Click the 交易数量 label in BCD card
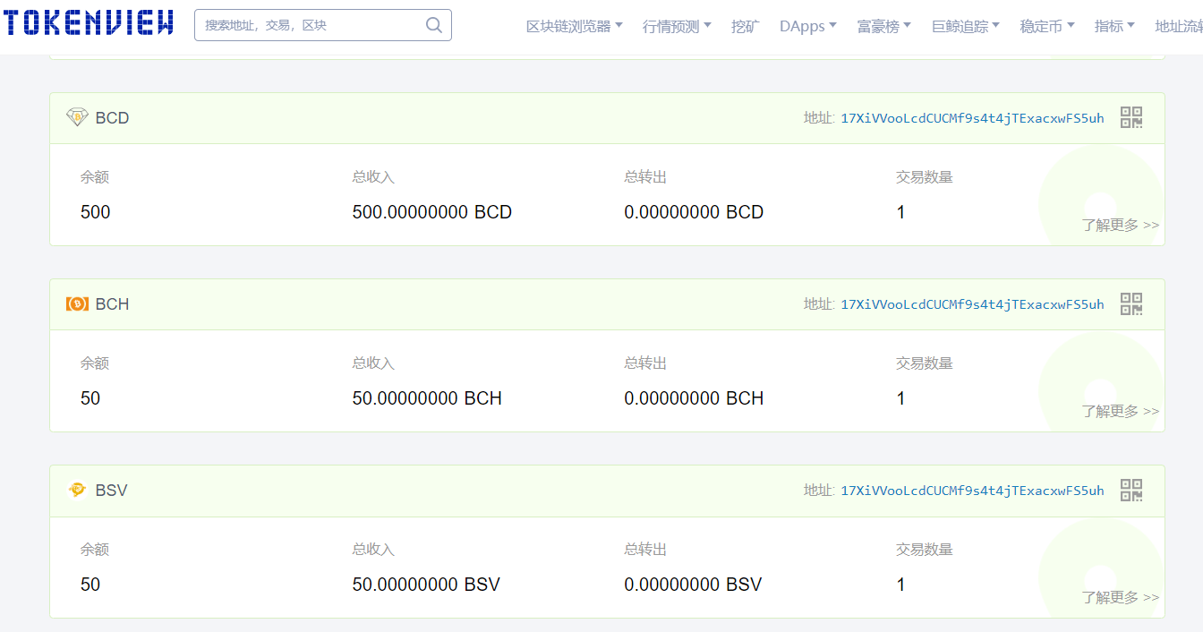Screen dimensions: 1203x632 click(925, 177)
